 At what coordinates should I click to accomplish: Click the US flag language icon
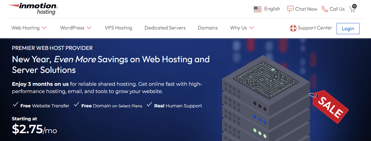258,9
